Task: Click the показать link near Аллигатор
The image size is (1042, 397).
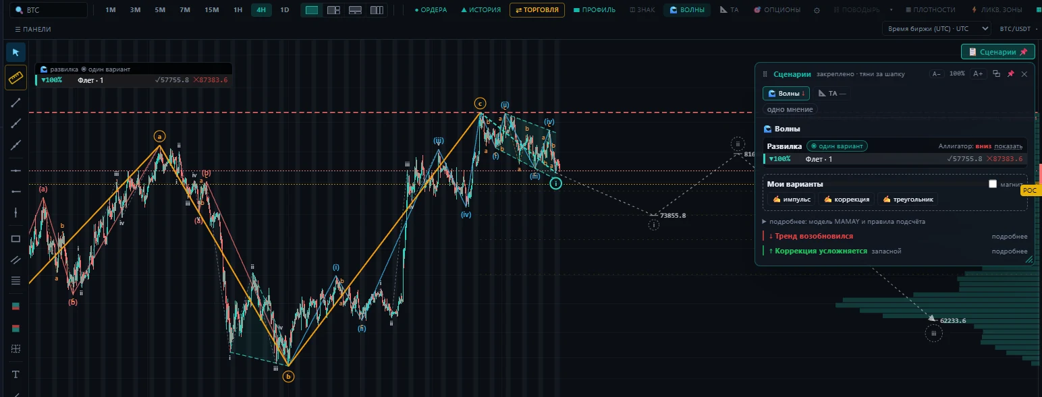Action: click(1008, 146)
